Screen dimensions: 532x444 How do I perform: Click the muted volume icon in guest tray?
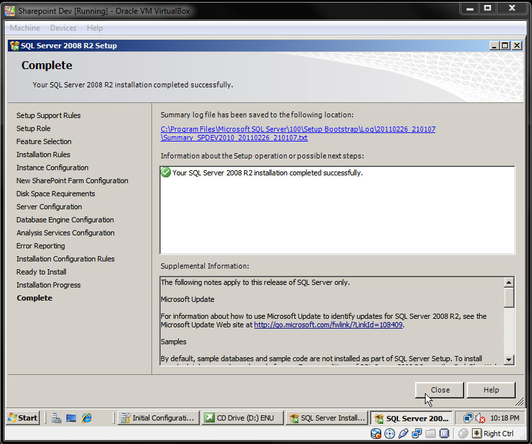(x=480, y=418)
